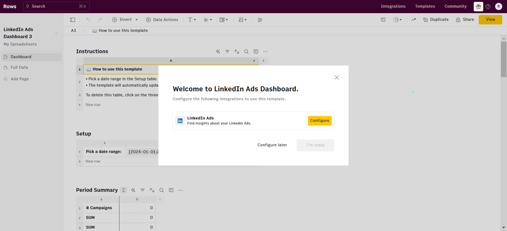This screenshot has width=507, height=231.
Task: Open the borders dropdown
Action: pyautogui.click(x=242, y=20)
